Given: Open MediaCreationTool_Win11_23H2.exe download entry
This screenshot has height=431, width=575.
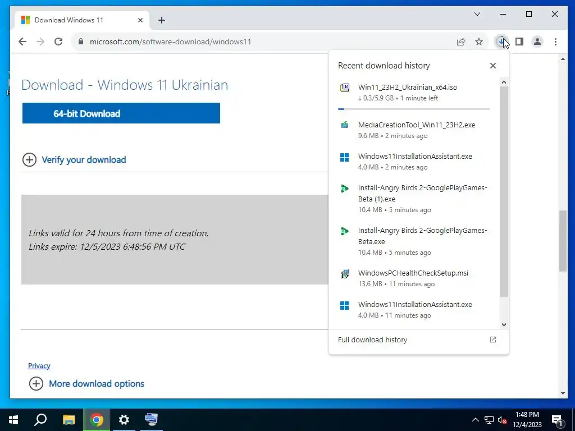Looking at the screenshot, I should point(414,130).
